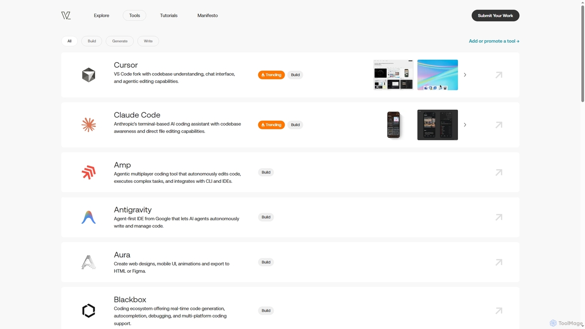Follow Add or promote a tool link
585x329 pixels.
(x=494, y=41)
